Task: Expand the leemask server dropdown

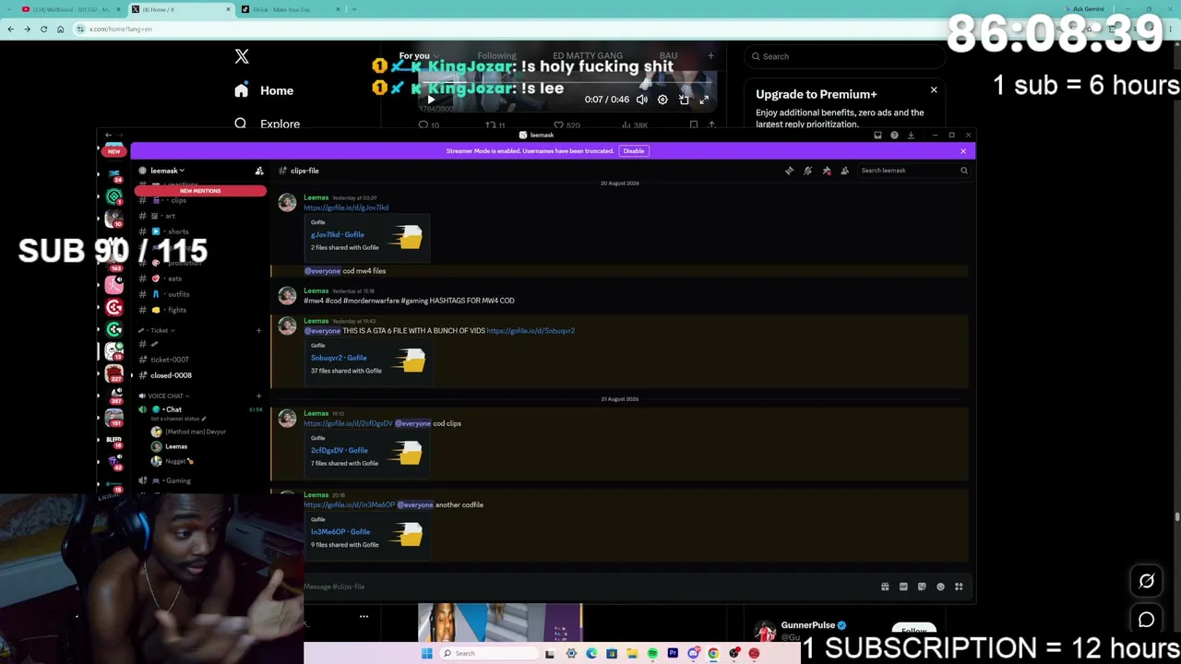Action: [167, 171]
